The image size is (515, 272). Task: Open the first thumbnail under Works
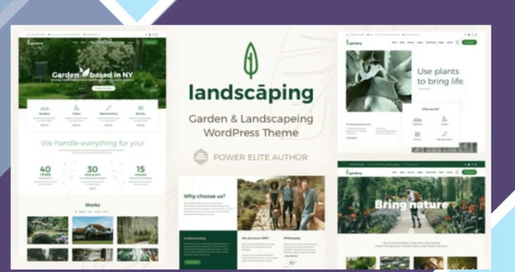coord(47,230)
